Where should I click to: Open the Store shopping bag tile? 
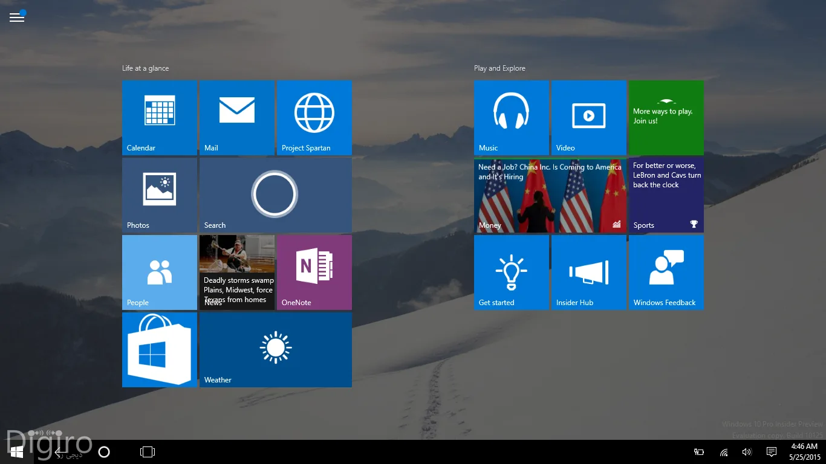tap(160, 350)
